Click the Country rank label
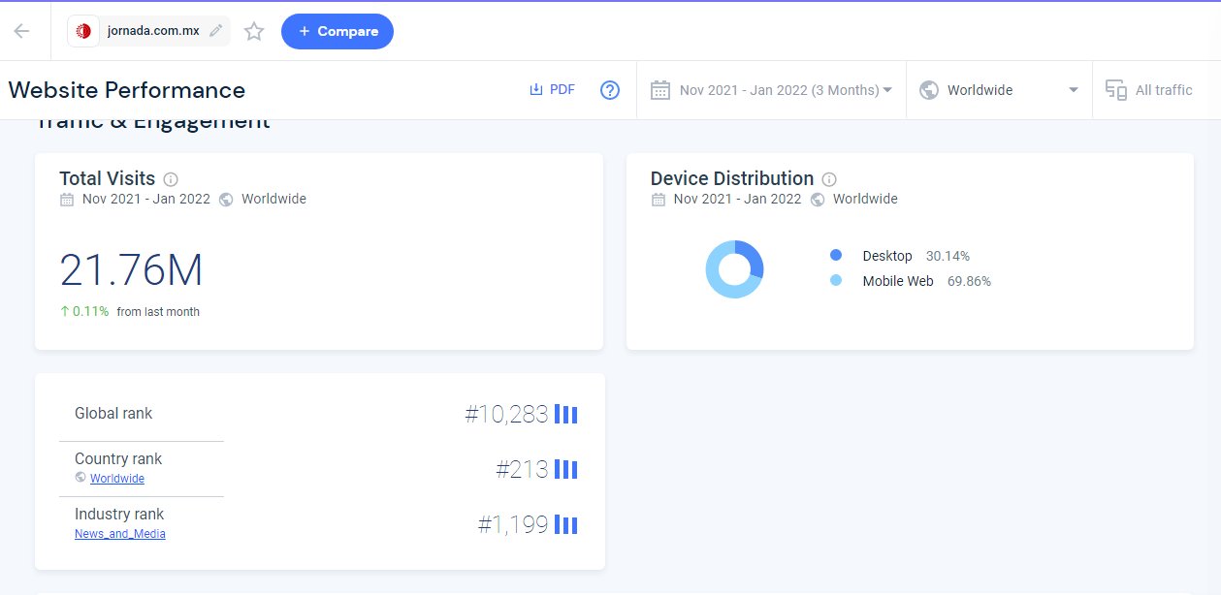The image size is (1221, 595). [118, 459]
